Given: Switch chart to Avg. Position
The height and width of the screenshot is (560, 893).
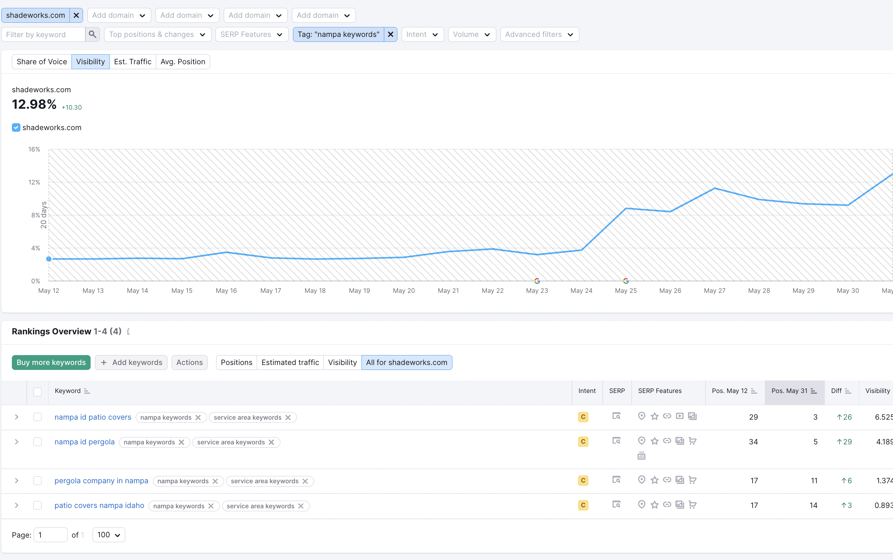Looking at the screenshot, I should [x=183, y=62].
